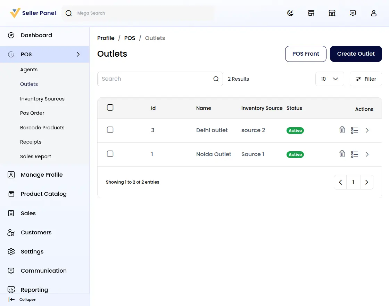Open Noida Outlet details arrow

point(367,154)
